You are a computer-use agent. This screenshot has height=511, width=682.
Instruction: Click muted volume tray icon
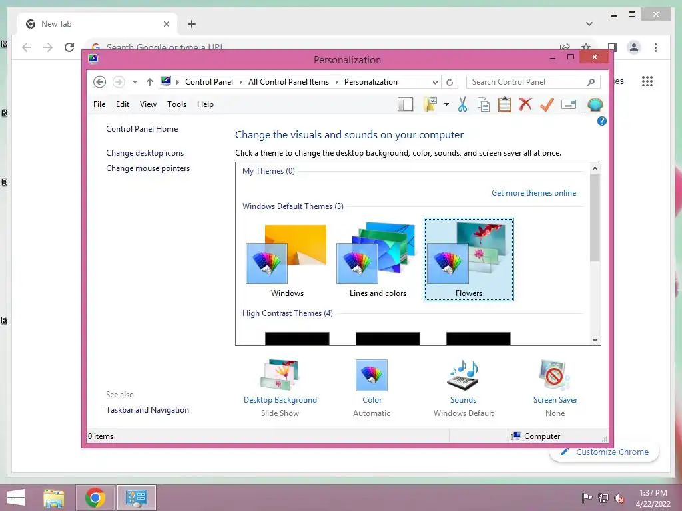(619, 498)
